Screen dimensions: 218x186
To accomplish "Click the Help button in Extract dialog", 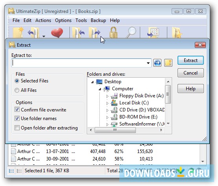I will 191,88.
